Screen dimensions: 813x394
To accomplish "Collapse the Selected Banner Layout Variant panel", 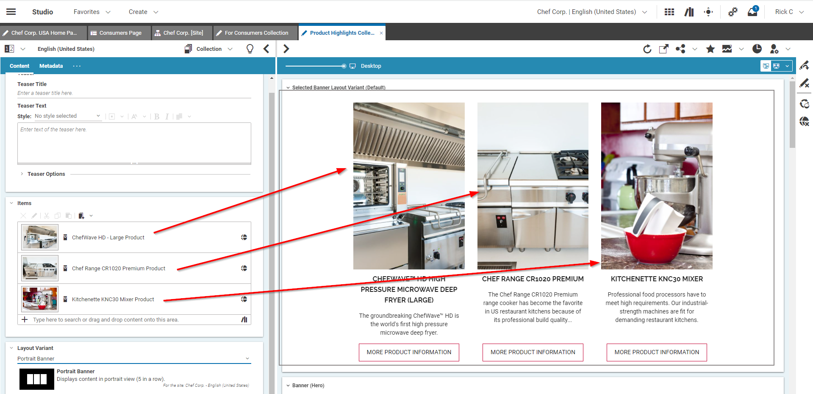I will click(288, 88).
